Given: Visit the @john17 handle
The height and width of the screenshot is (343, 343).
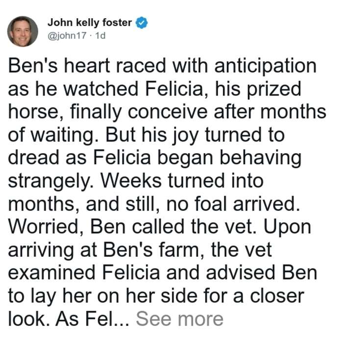Looking at the screenshot, I should click(x=67, y=36).
